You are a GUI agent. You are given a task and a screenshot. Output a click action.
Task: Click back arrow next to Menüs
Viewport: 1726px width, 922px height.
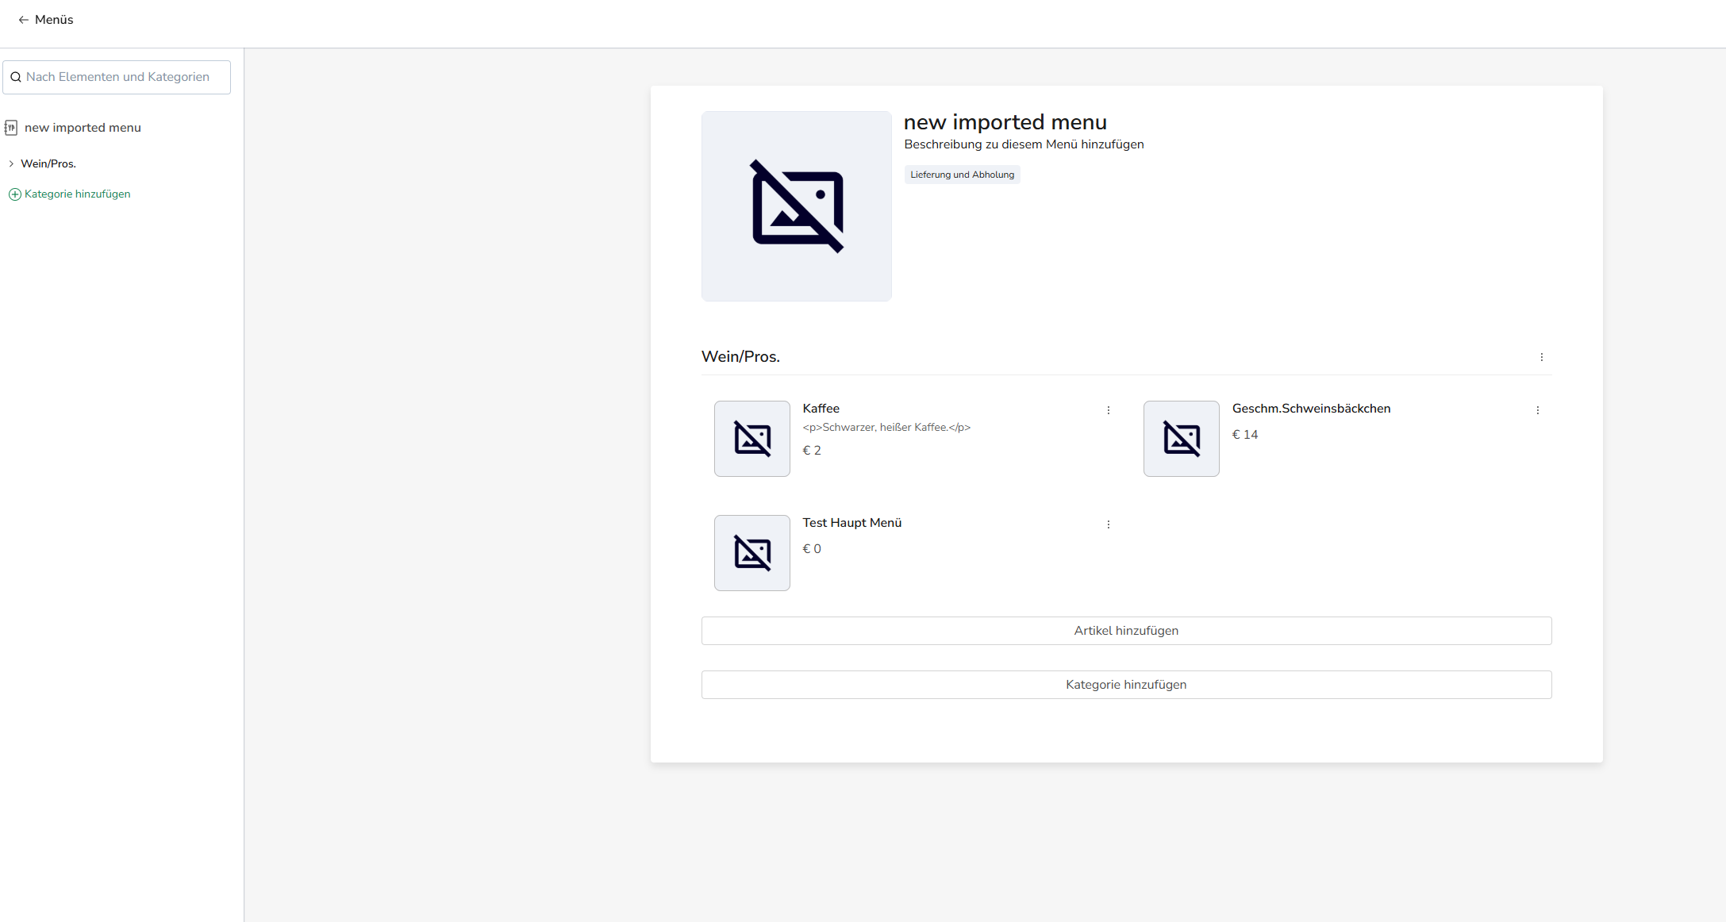coord(23,20)
